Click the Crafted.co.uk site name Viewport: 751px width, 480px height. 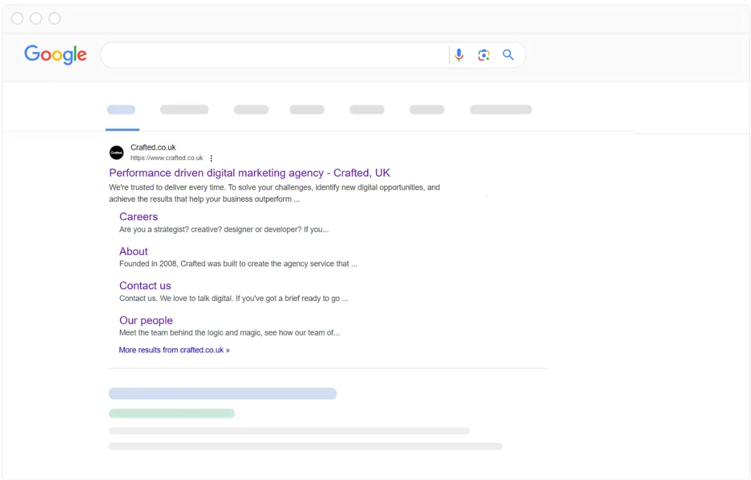[153, 148]
